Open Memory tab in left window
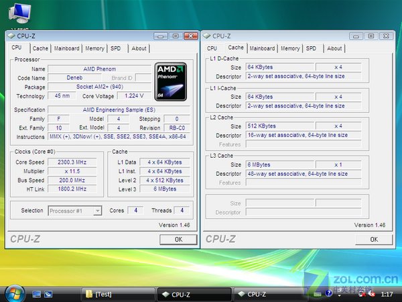Viewport: 402px width, 302px height. coord(94,48)
